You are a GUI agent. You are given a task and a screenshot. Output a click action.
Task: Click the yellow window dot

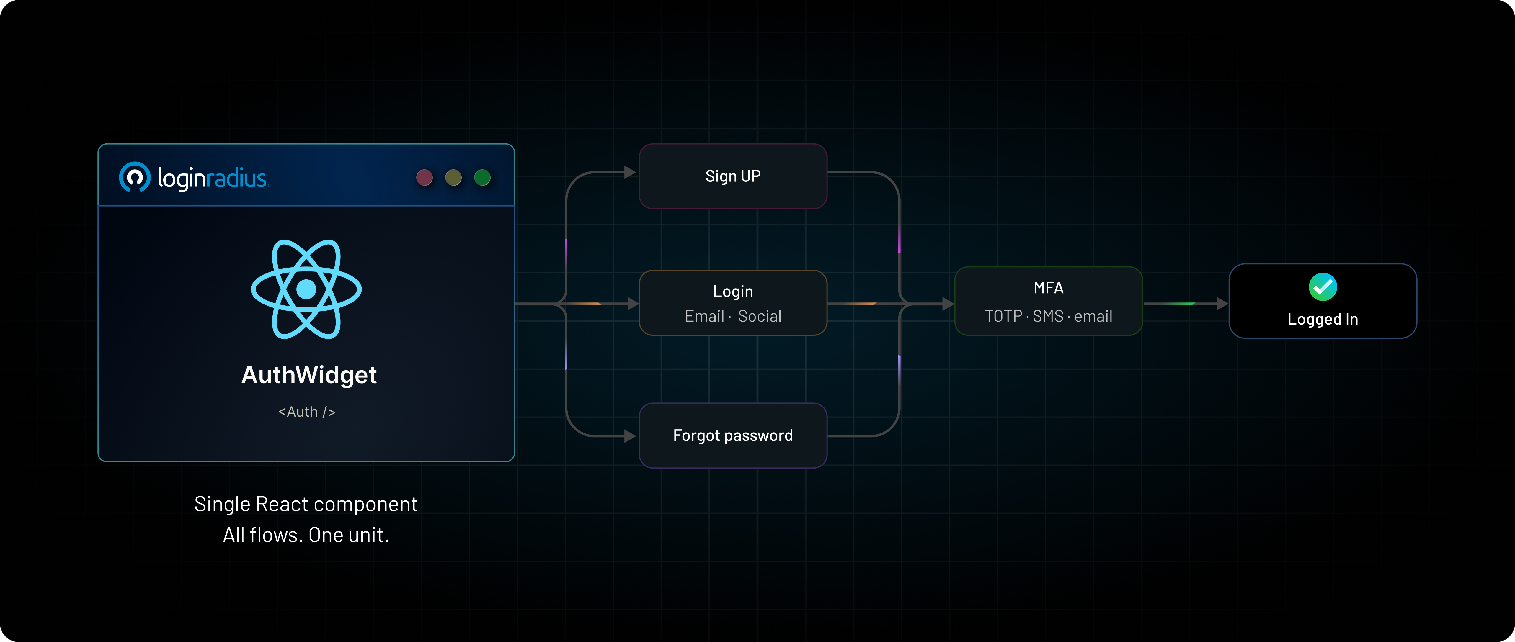(453, 177)
